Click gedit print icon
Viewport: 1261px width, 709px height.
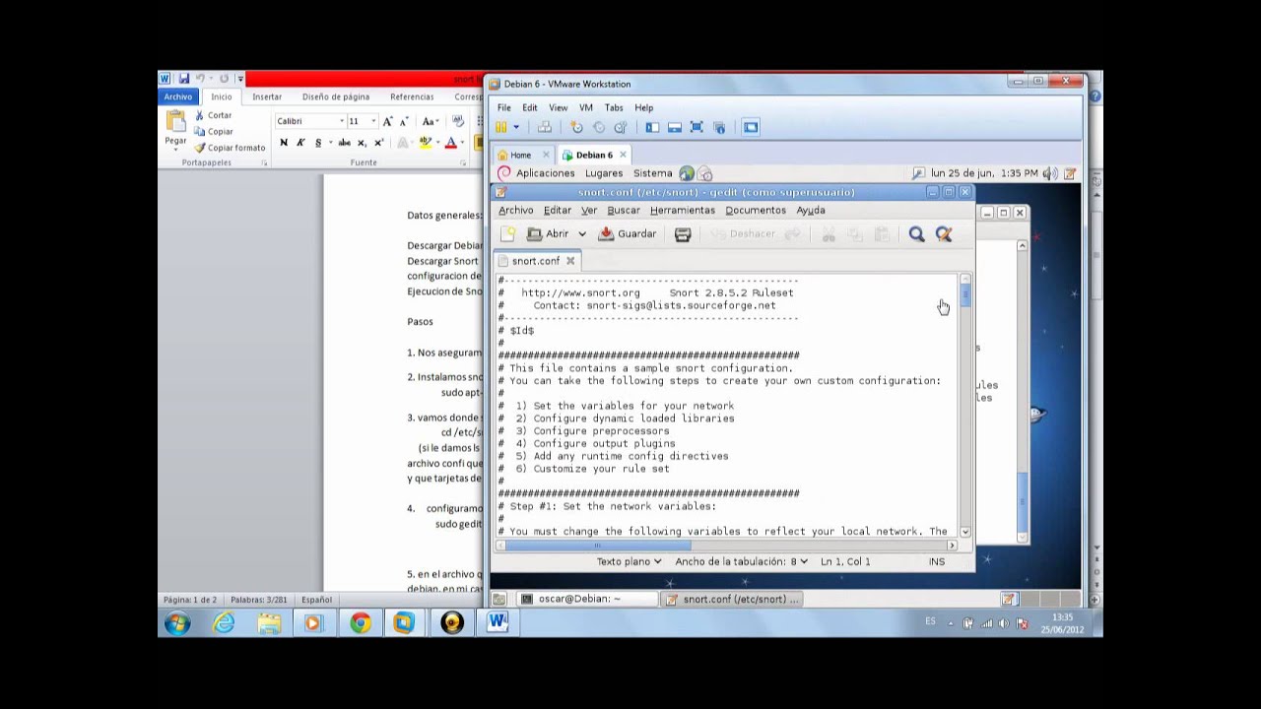[683, 234]
